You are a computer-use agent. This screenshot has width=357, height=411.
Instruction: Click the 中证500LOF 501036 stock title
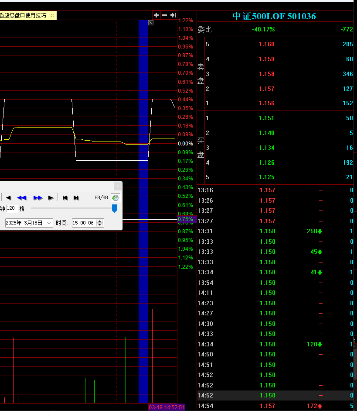[274, 16]
